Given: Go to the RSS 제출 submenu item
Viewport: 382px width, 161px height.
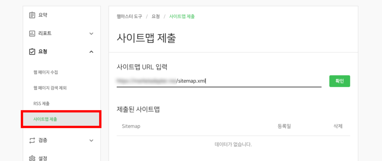Looking at the screenshot, I should tap(41, 103).
